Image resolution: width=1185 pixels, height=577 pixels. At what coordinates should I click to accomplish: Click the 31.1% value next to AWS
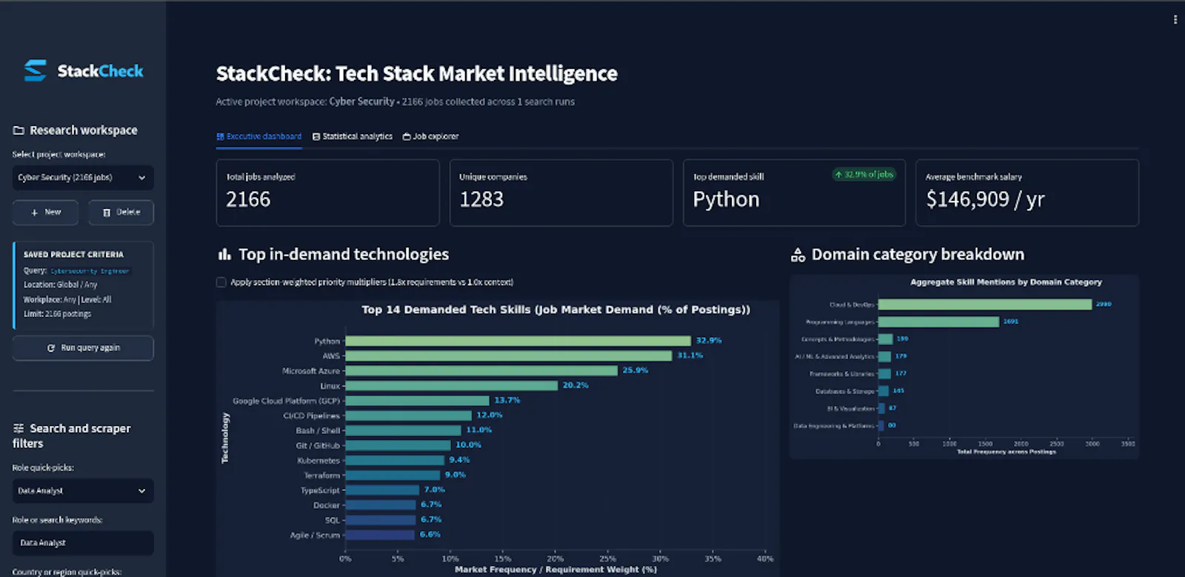[x=690, y=356]
